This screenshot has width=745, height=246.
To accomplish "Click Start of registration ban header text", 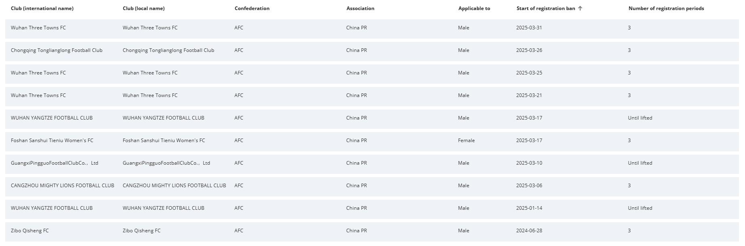I will 545,8.
